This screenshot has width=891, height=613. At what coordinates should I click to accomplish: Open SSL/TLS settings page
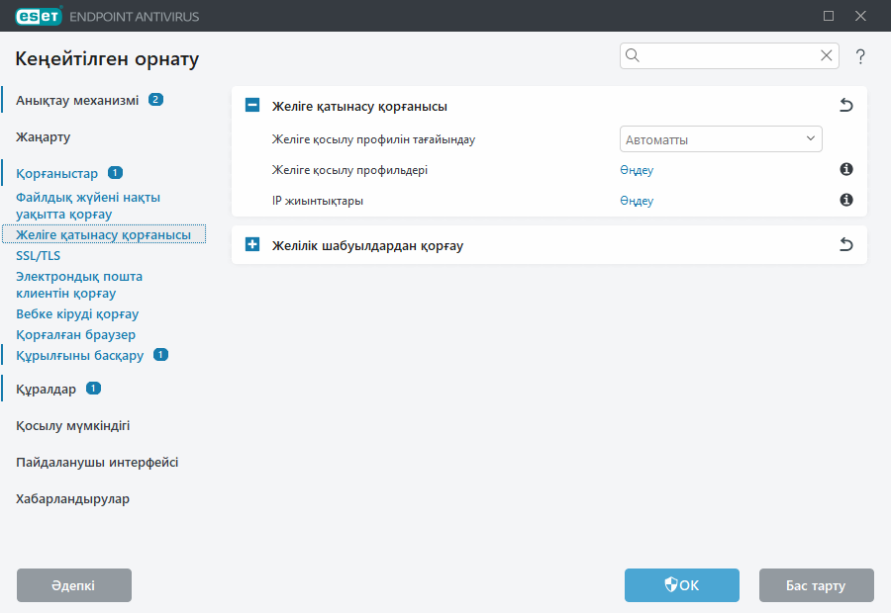coord(38,255)
